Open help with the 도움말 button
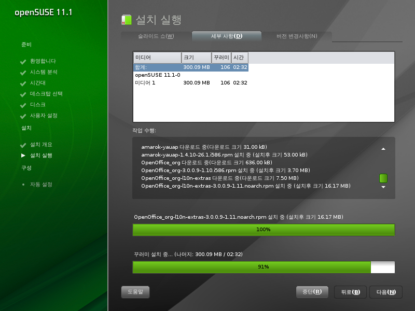415x311 pixels. 135,292
